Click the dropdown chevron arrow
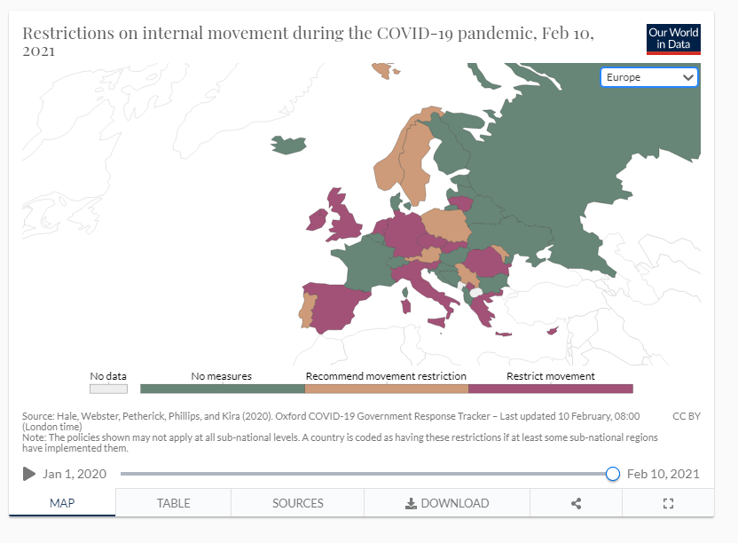This screenshot has width=738, height=543. point(687,77)
